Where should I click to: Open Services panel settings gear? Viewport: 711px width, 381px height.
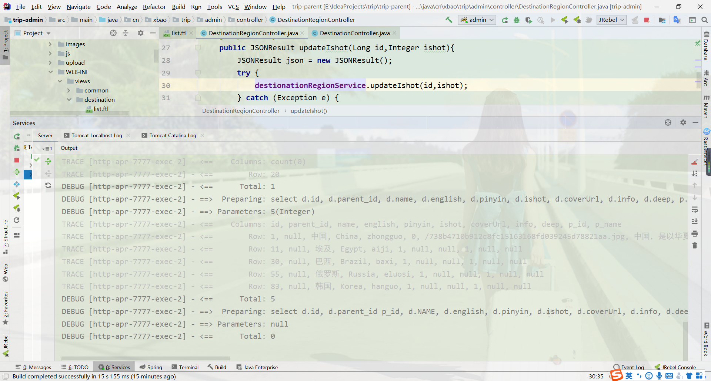click(x=683, y=122)
